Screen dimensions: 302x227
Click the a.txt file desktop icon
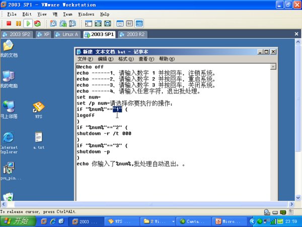coord(39,140)
